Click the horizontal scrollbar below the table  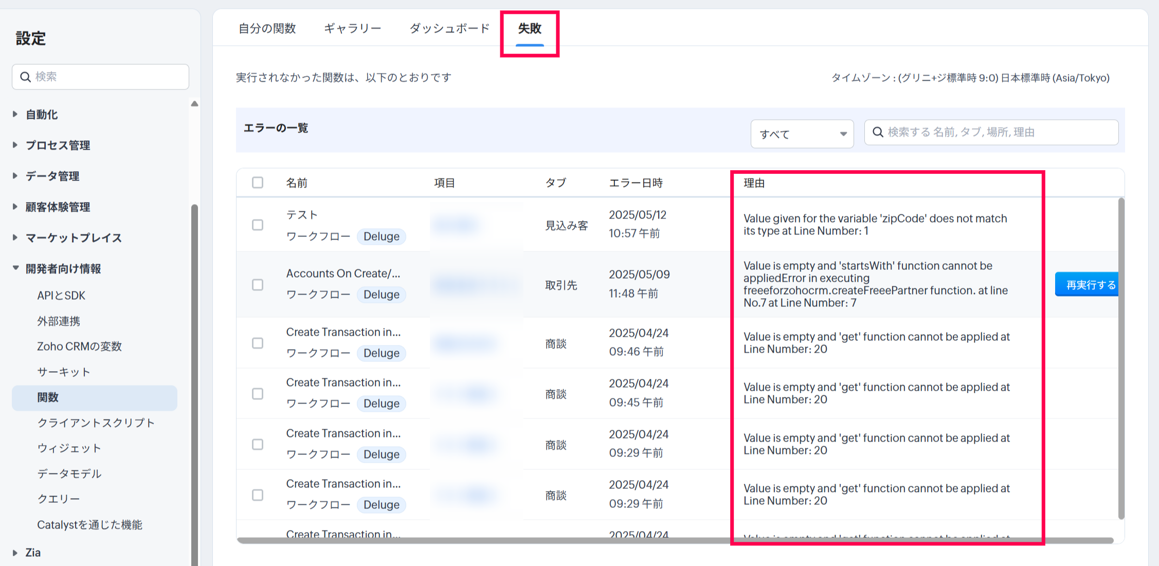668,540
